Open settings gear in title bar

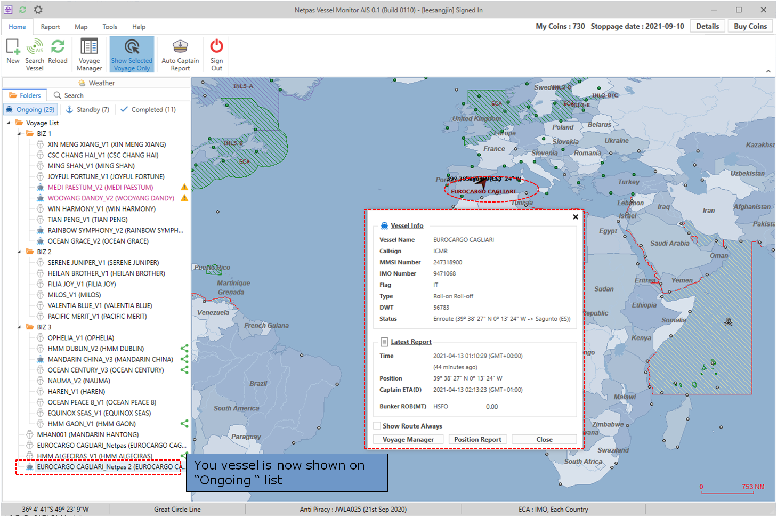click(x=38, y=10)
